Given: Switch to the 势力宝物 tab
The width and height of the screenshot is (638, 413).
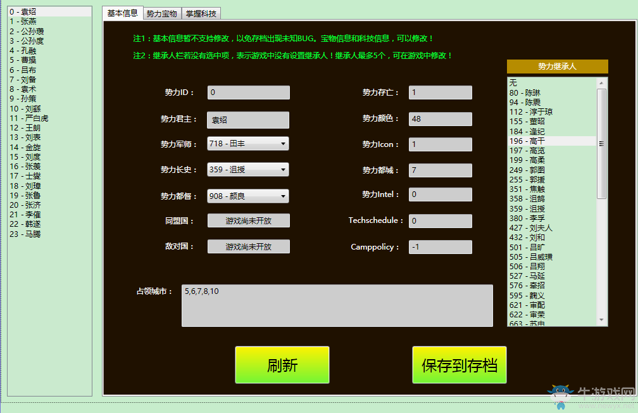Looking at the screenshot, I should pyautogui.click(x=162, y=14).
